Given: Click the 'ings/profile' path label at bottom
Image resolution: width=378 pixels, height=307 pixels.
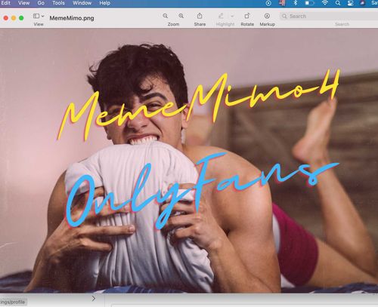Looking at the screenshot, I should click(13, 302).
